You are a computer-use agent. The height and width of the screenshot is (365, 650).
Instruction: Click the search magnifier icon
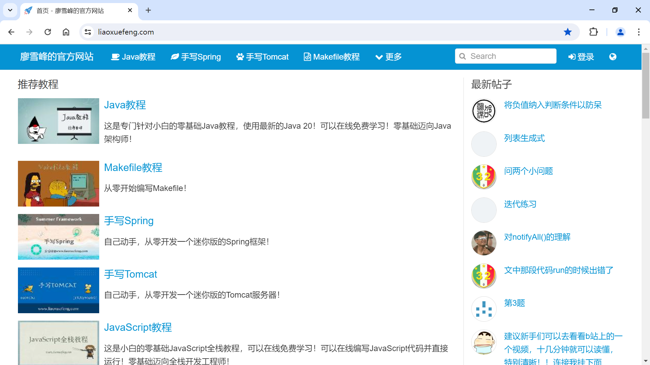(x=463, y=56)
